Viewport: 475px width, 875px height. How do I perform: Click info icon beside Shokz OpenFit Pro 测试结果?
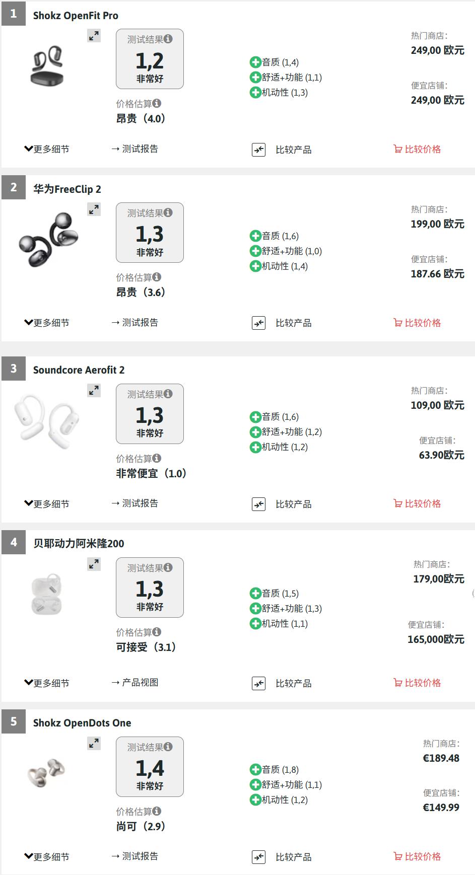tap(168, 39)
